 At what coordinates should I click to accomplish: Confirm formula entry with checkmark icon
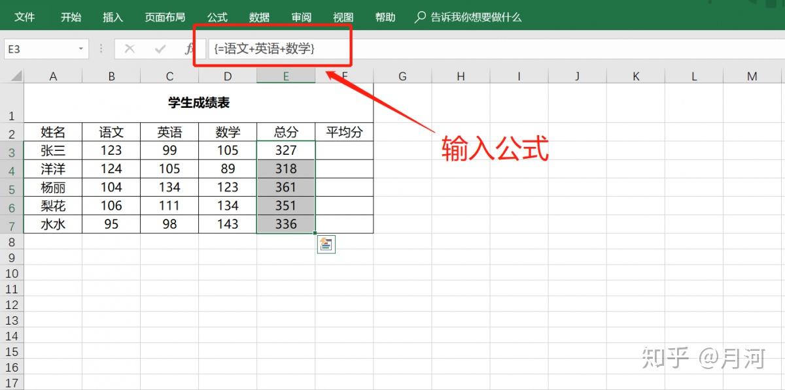160,49
